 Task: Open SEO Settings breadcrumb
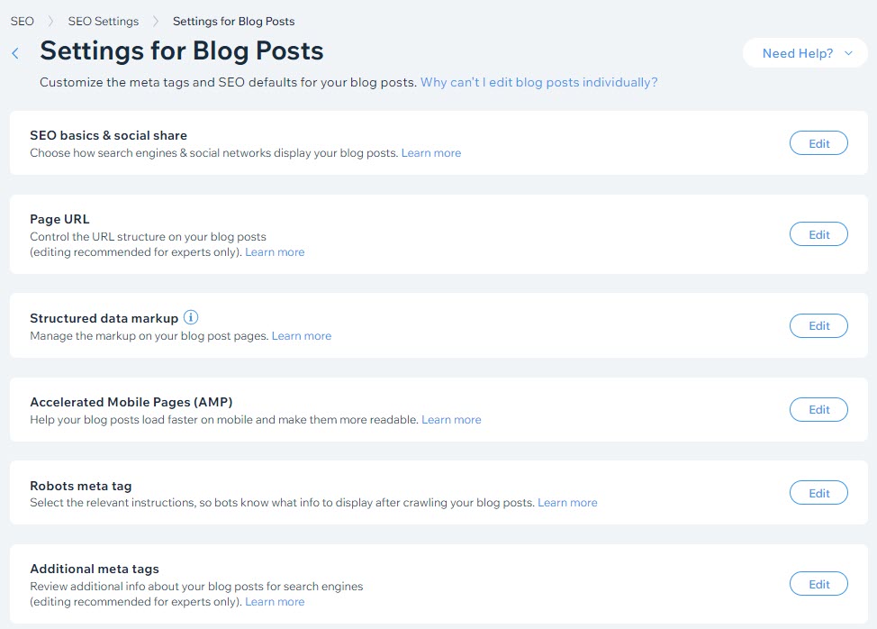tap(104, 21)
